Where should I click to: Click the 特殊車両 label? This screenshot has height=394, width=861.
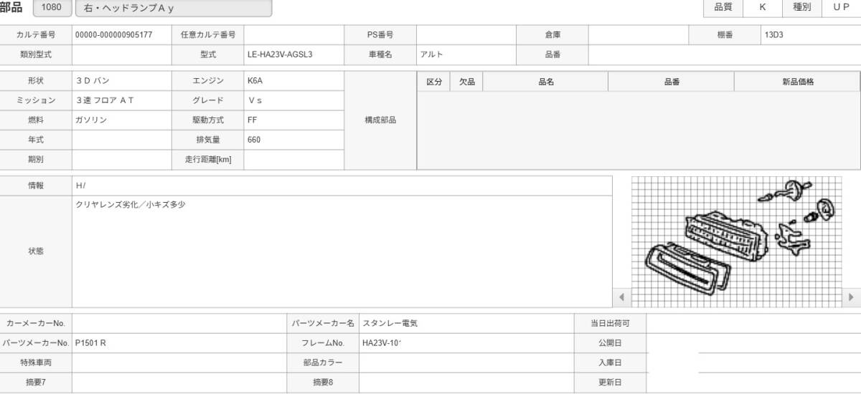36,362
